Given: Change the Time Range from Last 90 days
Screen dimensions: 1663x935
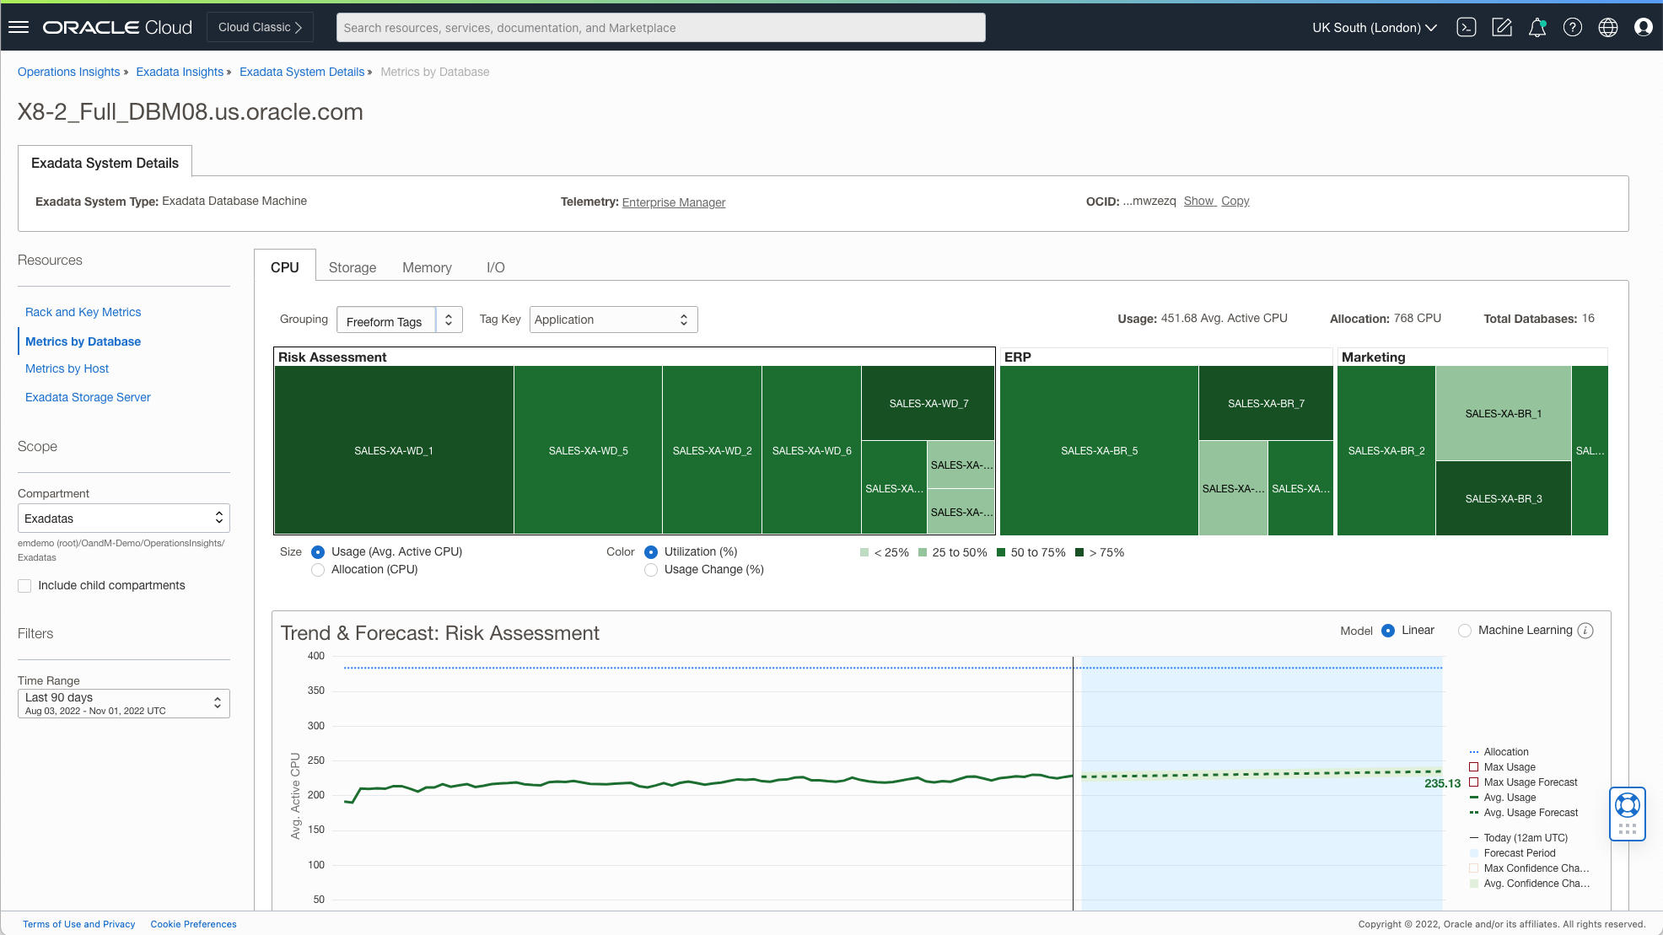Looking at the screenshot, I should click(x=123, y=703).
